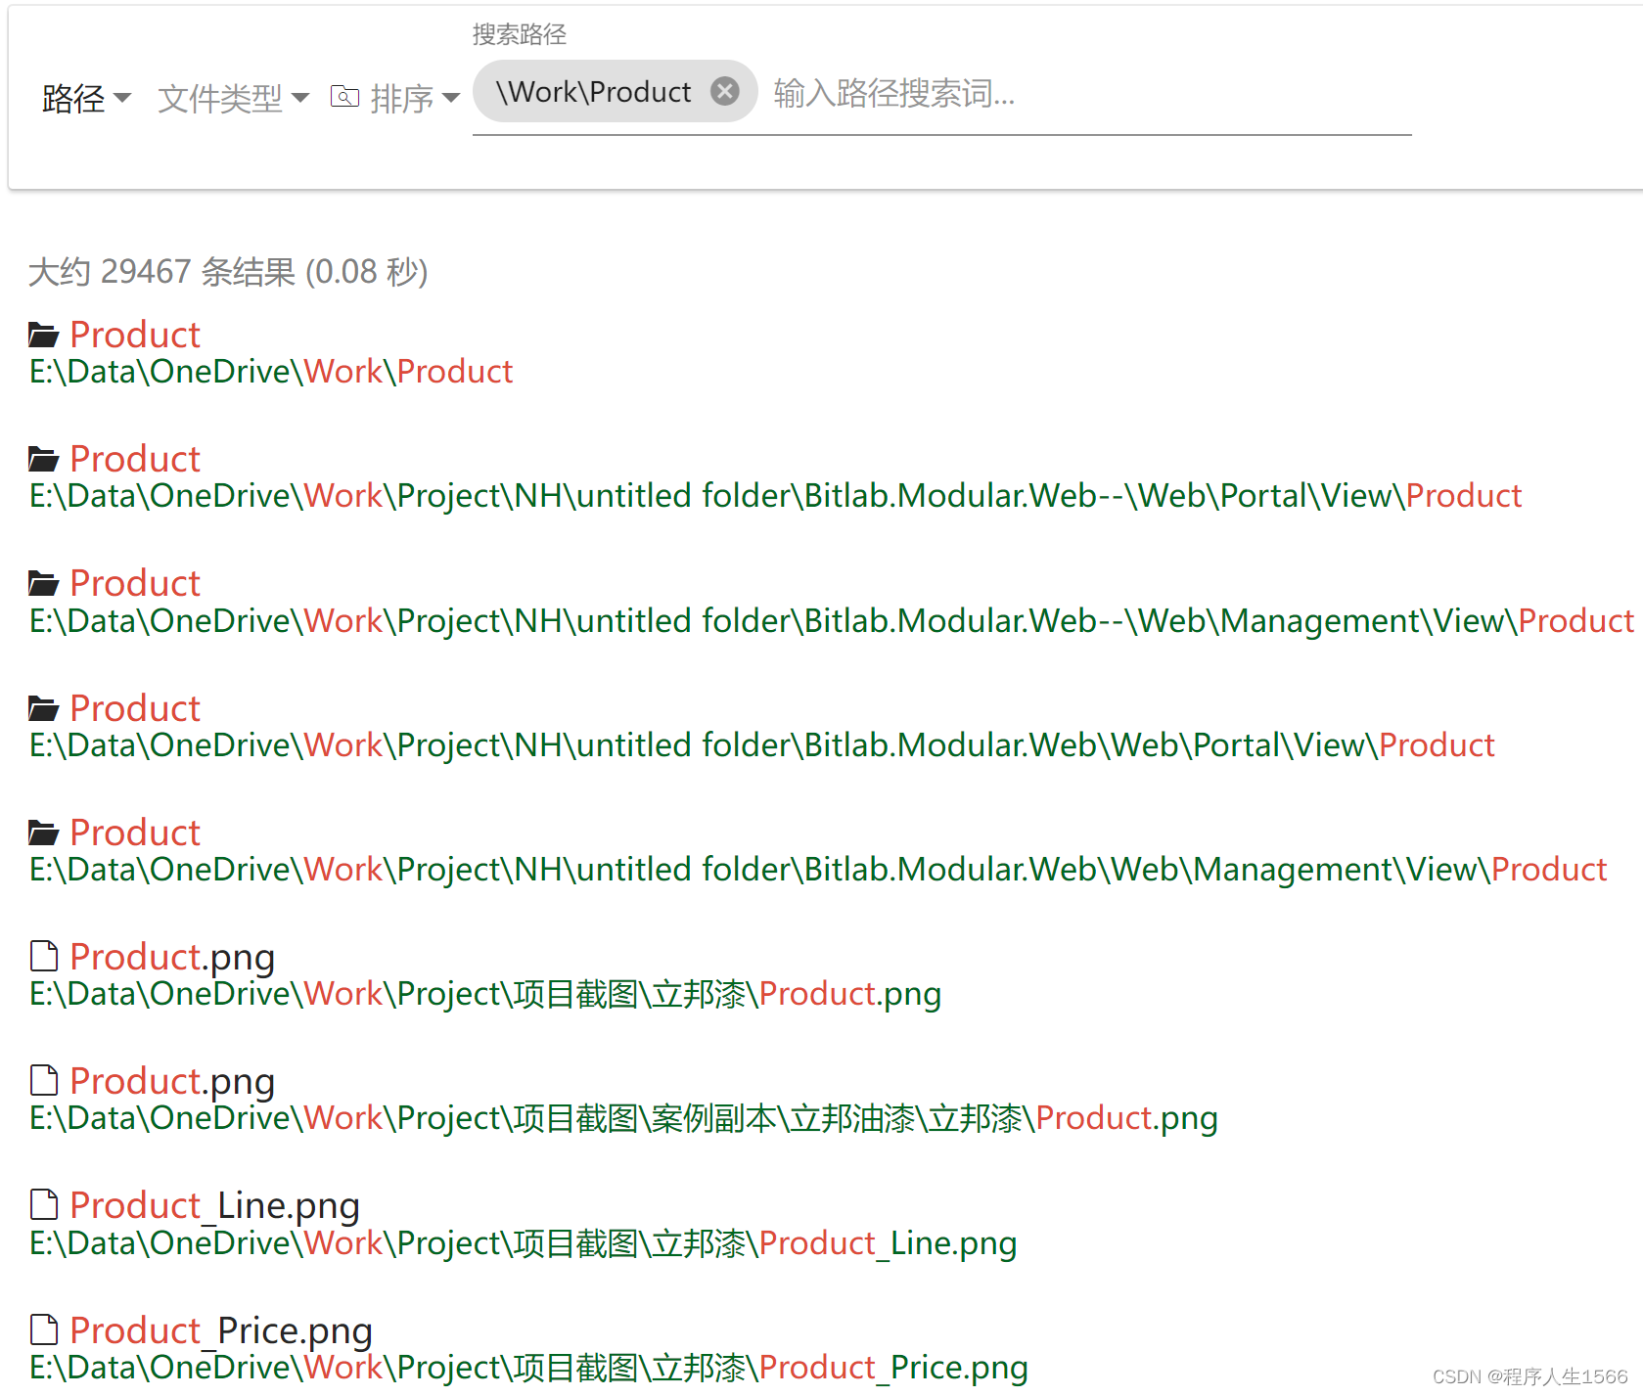This screenshot has height=1396, width=1643.
Task: Open Product folder under Modular.Web\Web\Management\View
Action: 135,833
